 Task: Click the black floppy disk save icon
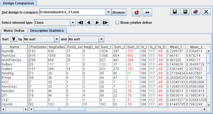coord(175,12)
